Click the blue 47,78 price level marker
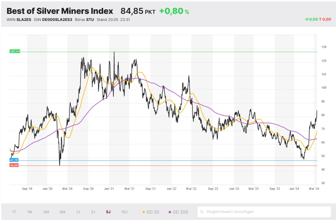Image resolution: width=336 pixels, height=220 pixels. click(13, 160)
